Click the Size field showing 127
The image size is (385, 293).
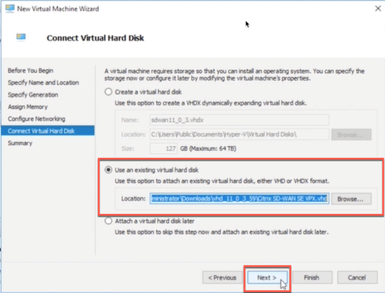pos(163,148)
